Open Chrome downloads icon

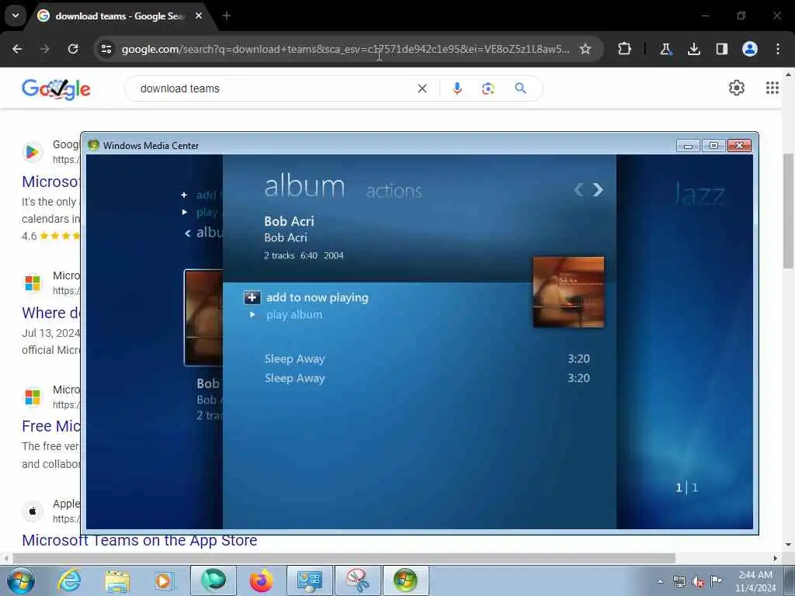[693, 49]
